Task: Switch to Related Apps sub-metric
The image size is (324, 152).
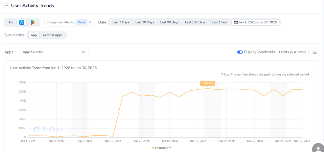Action: click(x=53, y=35)
